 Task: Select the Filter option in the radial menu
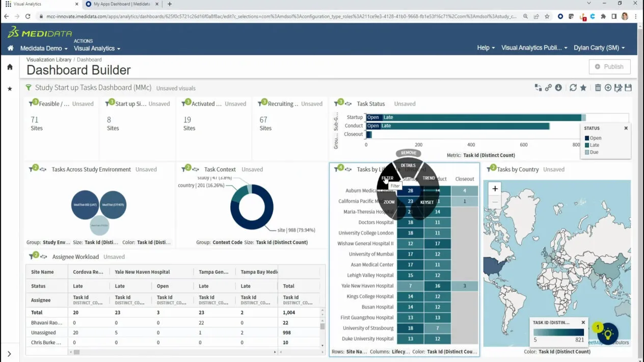point(388,178)
